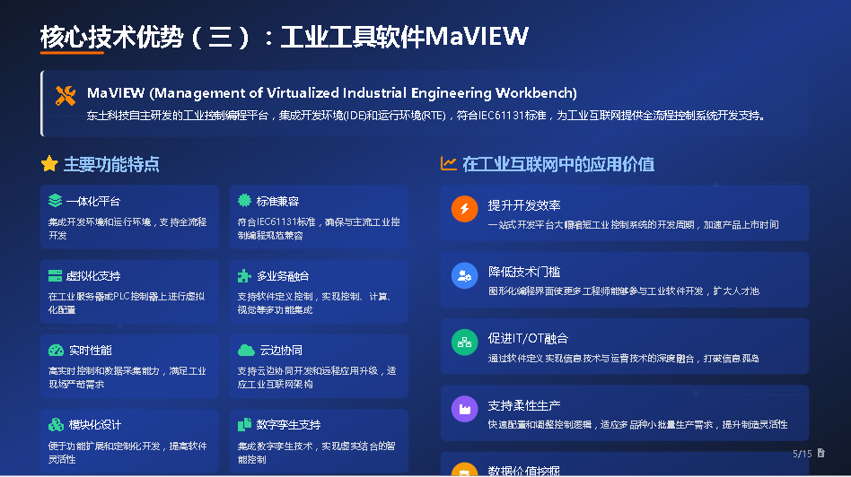Click the description under 数字孪生支持
Screen dimensions: 851x477
click(316, 452)
